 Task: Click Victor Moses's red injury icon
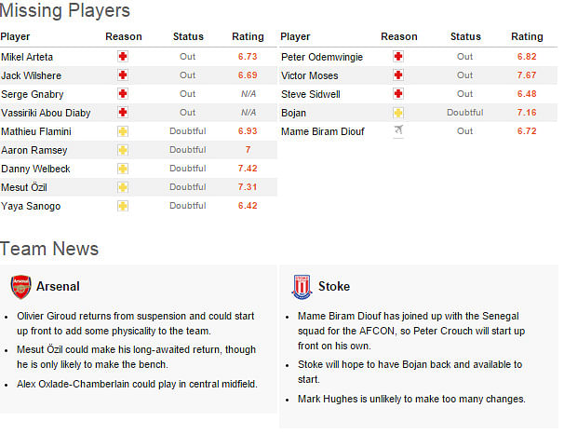point(398,75)
